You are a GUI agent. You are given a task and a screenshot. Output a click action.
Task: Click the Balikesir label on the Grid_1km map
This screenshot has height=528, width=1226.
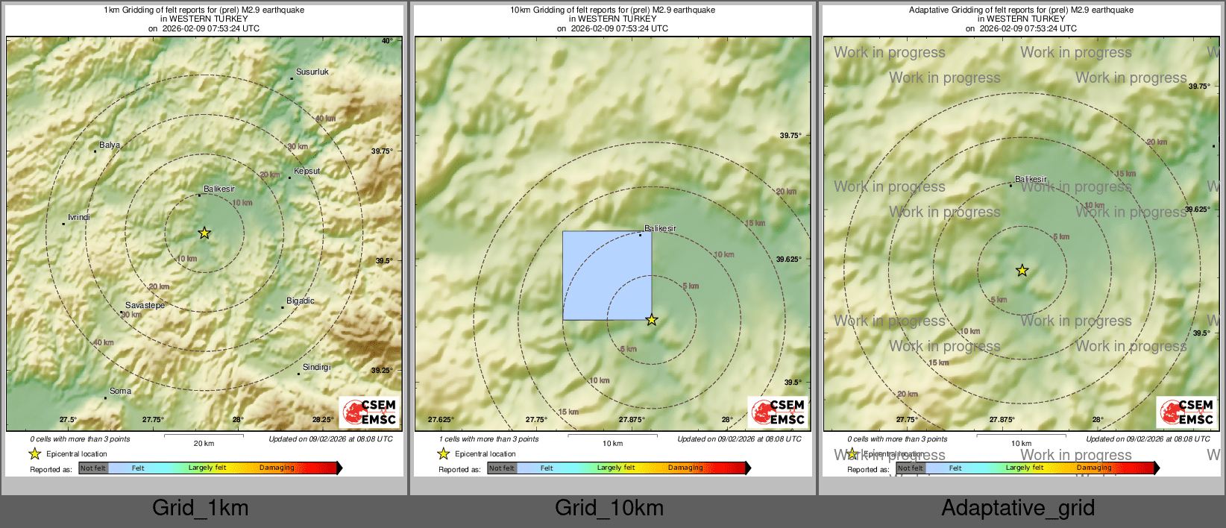click(219, 189)
